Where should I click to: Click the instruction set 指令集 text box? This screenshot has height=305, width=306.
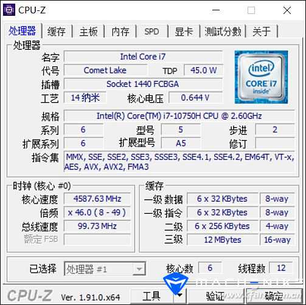click(x=179, y=162)
